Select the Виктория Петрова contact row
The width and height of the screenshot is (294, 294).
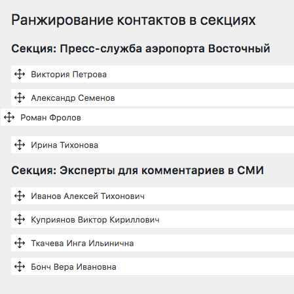coord(153,74)
